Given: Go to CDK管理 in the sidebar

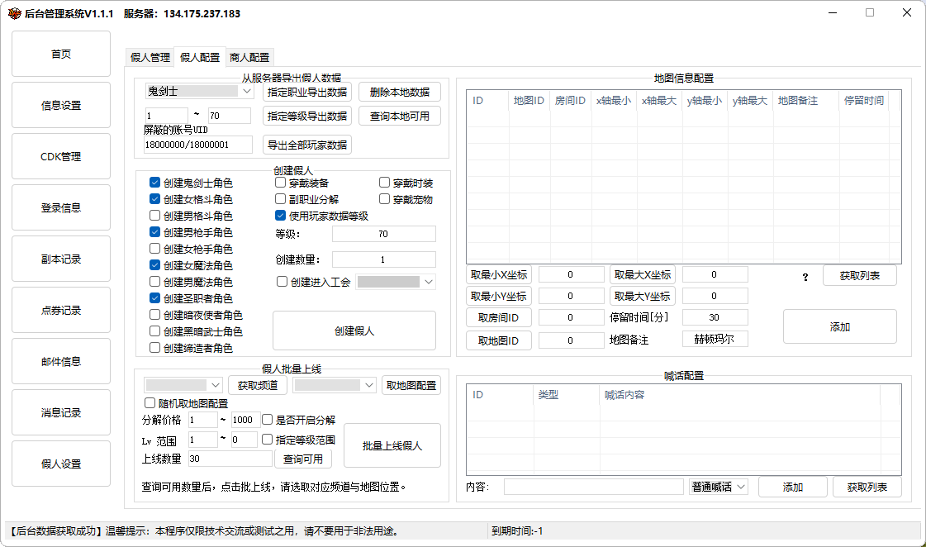Looking at the screenshot, I should point(61,156).
